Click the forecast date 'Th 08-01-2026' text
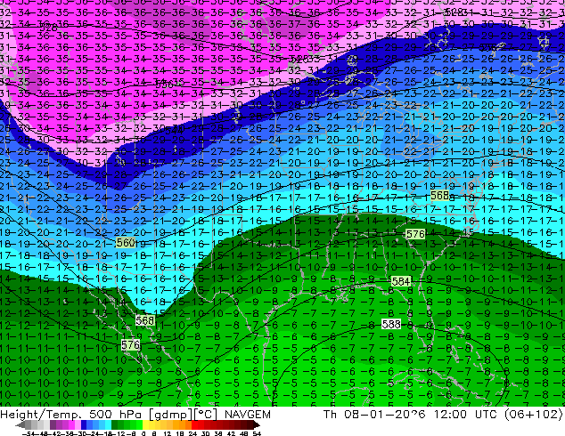 pos(375,415)
